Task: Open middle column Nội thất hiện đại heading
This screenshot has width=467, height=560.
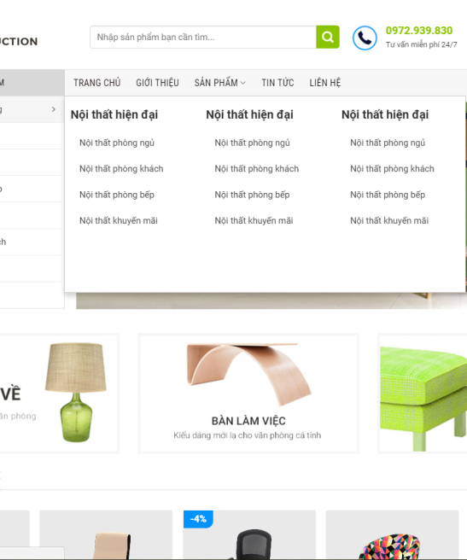Action: (249, 114)
